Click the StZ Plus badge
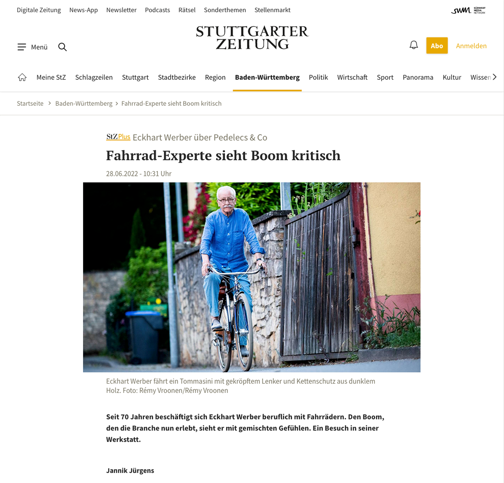 (118, 137)
